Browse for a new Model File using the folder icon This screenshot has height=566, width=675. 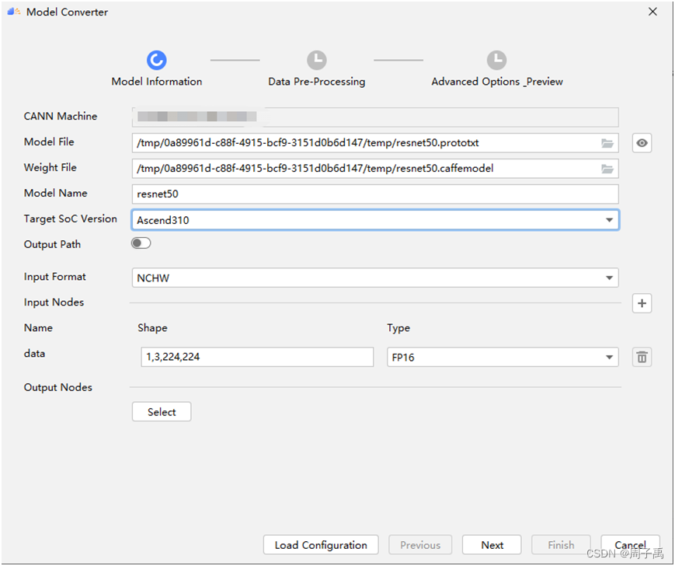tap(607, 142)
